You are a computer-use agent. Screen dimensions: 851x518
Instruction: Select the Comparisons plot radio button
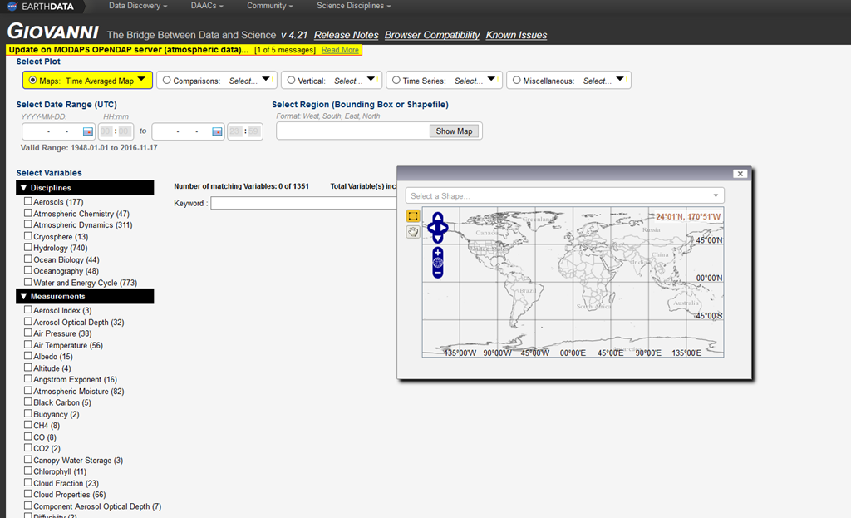[166, 81]
